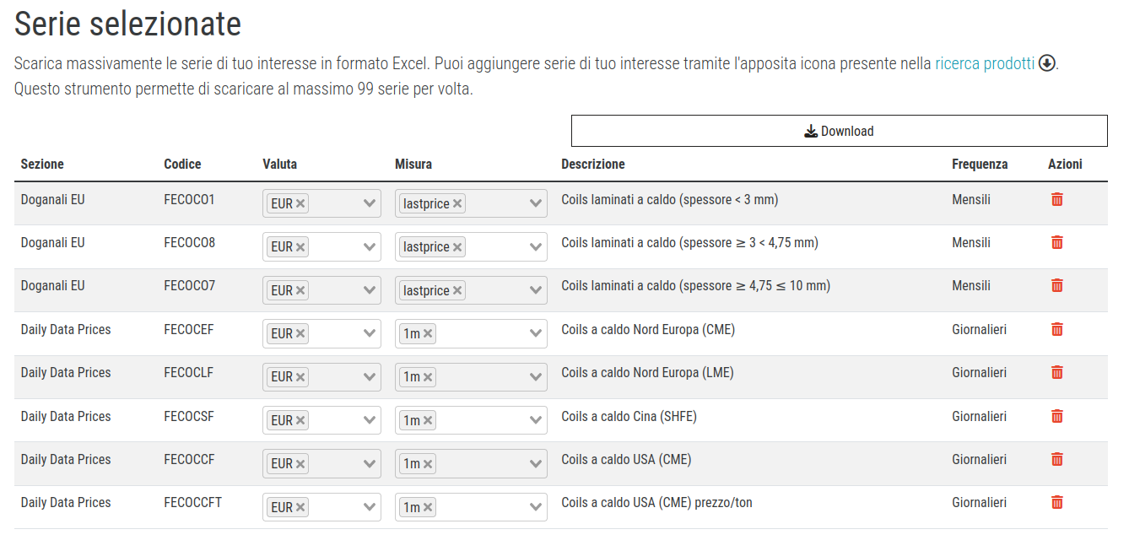Remove lastprice tag in FECOCO8 row

click(x=457, y=247)
